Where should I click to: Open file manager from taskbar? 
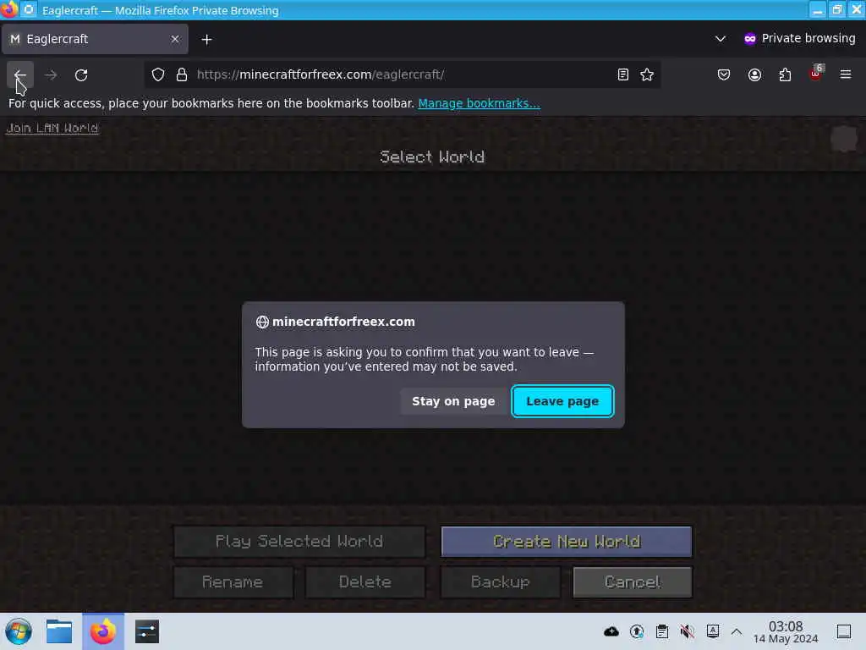[x=59, y=631]
